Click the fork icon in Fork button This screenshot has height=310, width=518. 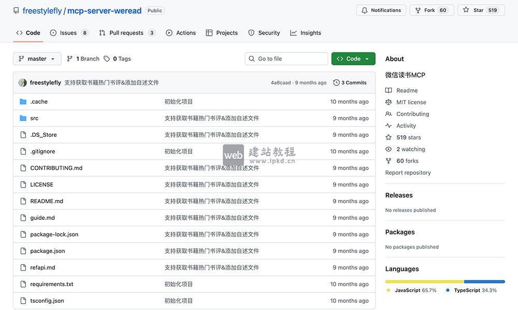[x=418, y=10]
